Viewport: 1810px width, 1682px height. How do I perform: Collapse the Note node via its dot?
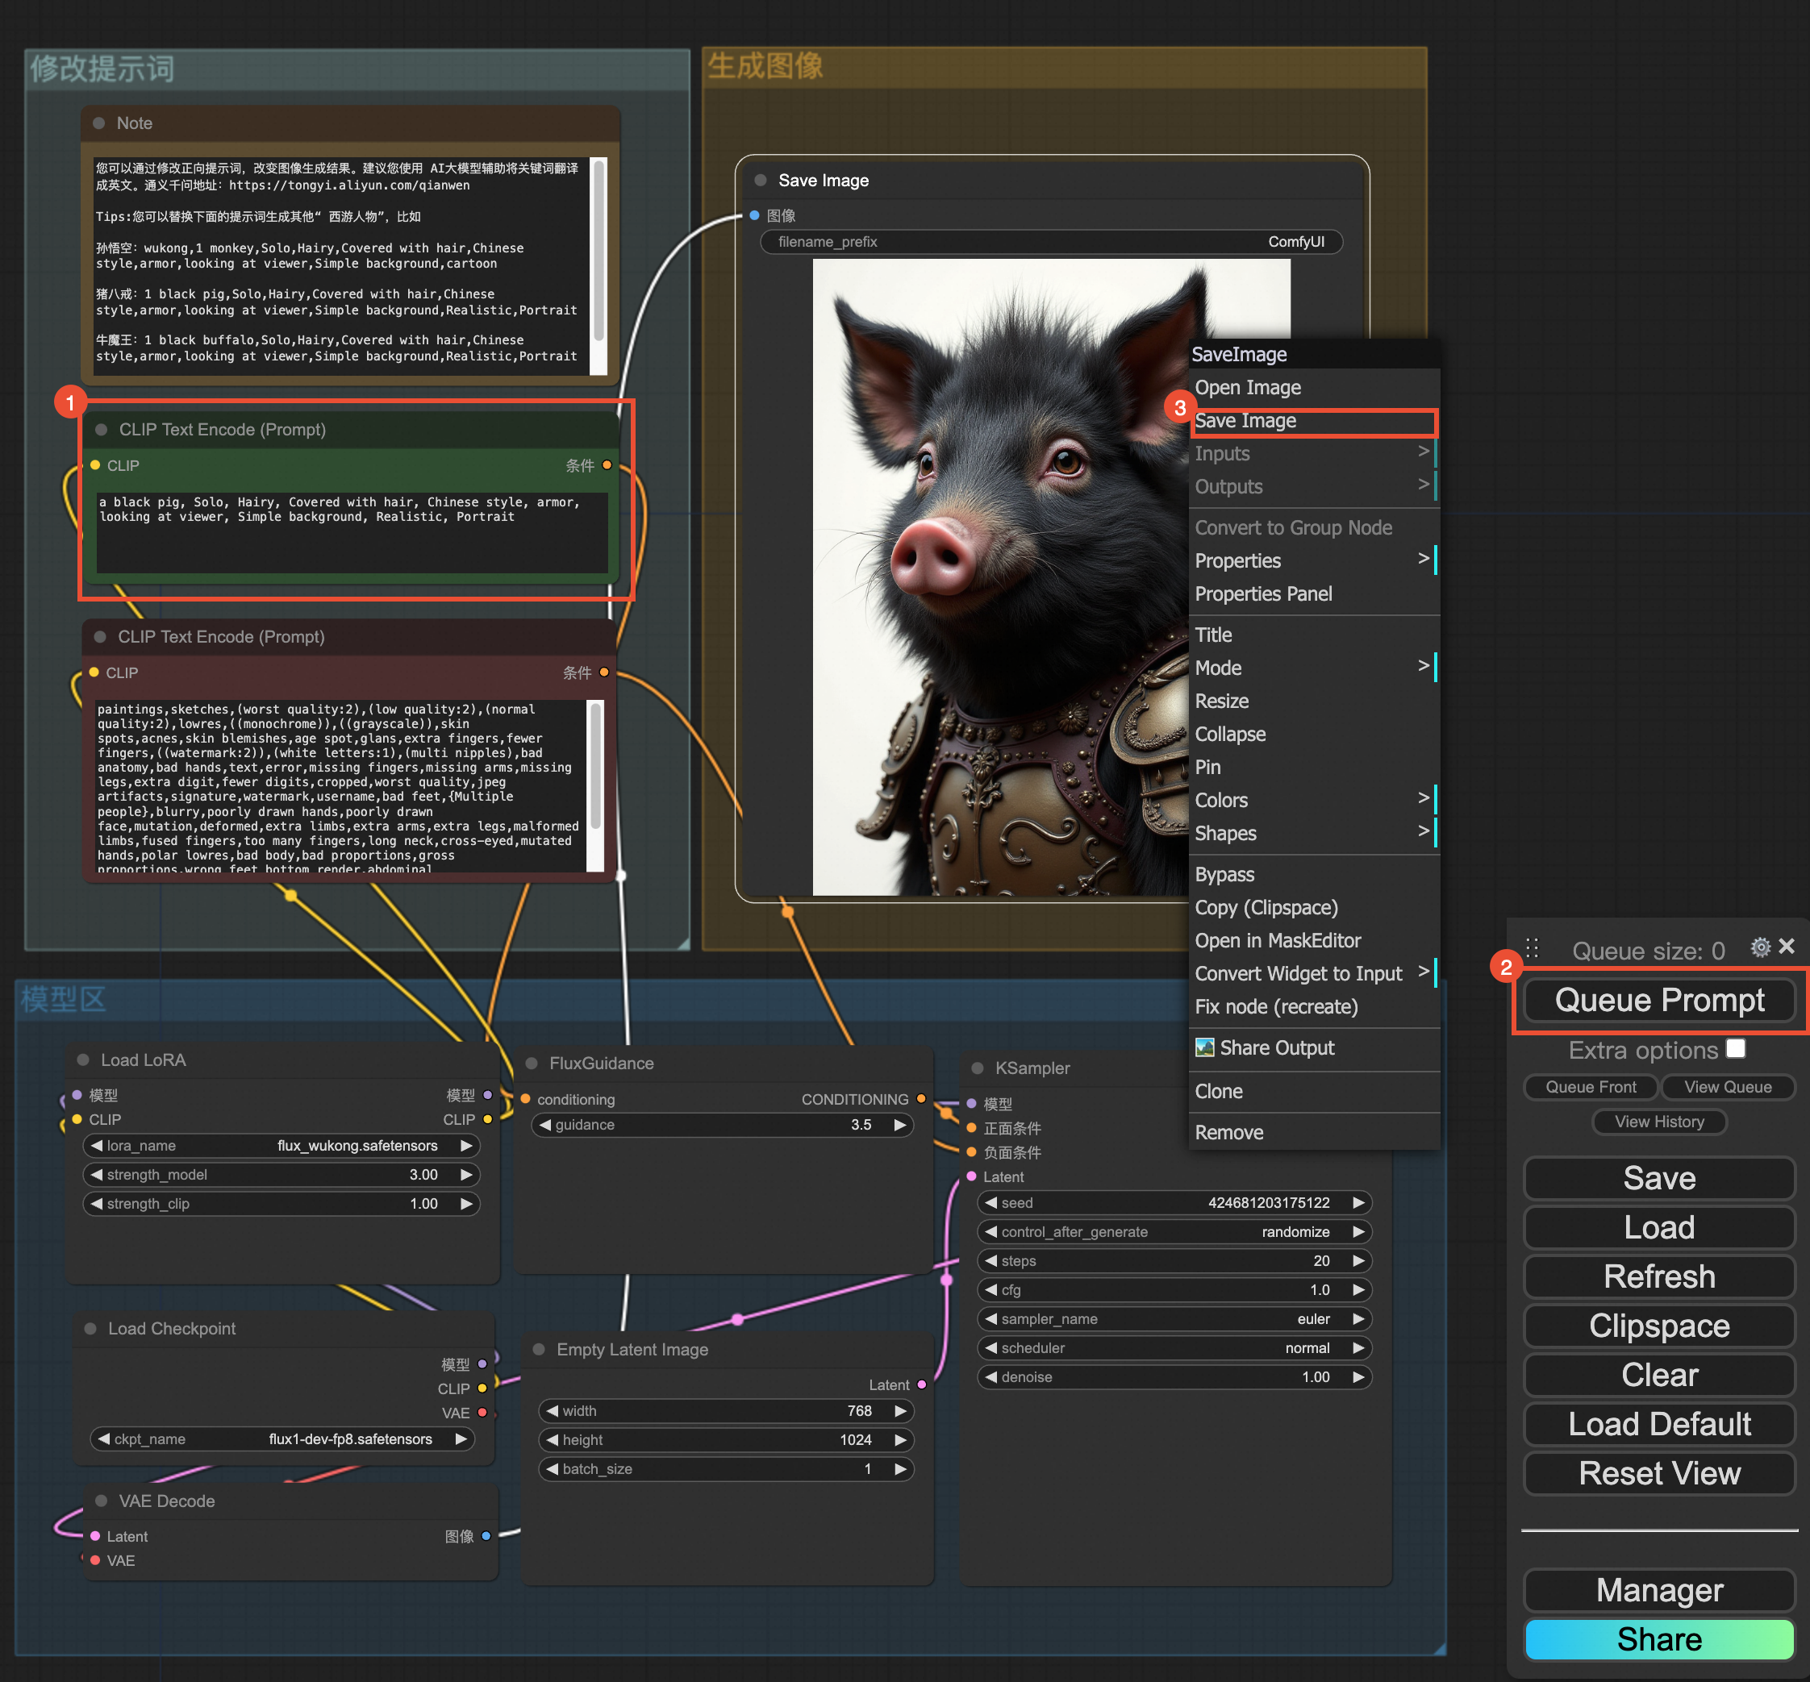(x=99, y=123)
